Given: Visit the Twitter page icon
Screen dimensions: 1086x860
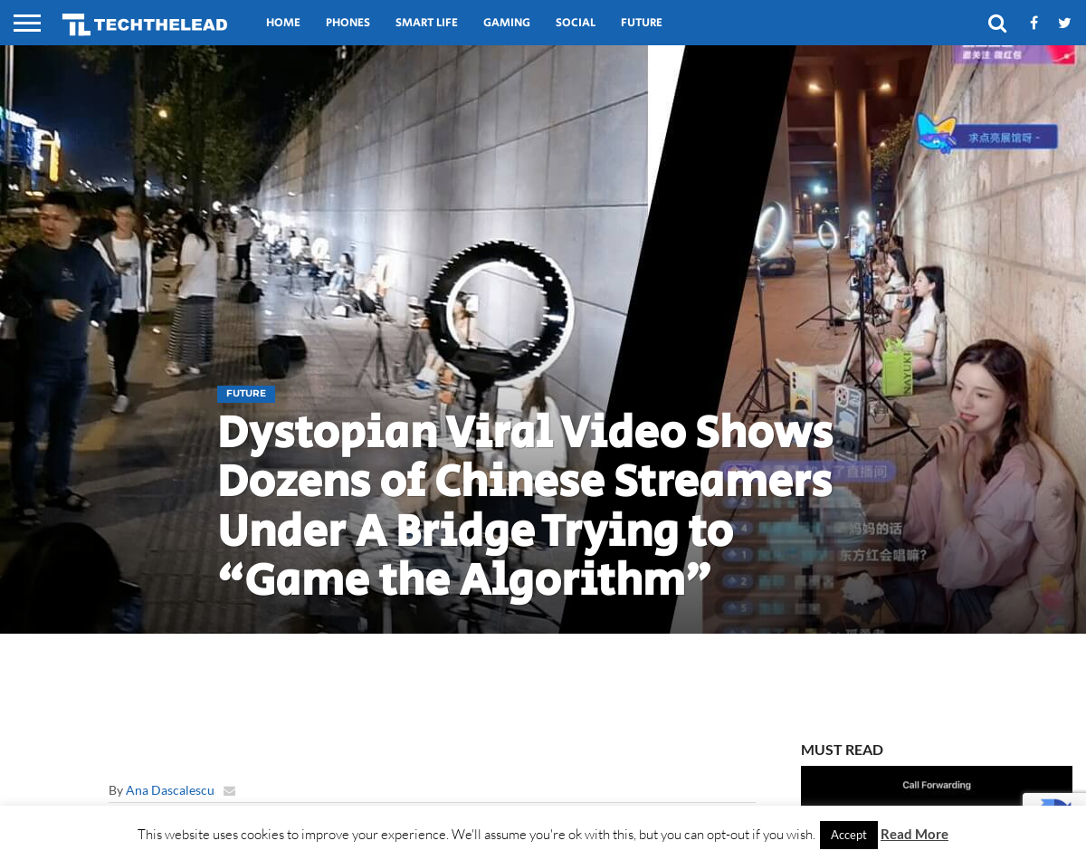Looking at the screenshot, I should (1064, 23).
